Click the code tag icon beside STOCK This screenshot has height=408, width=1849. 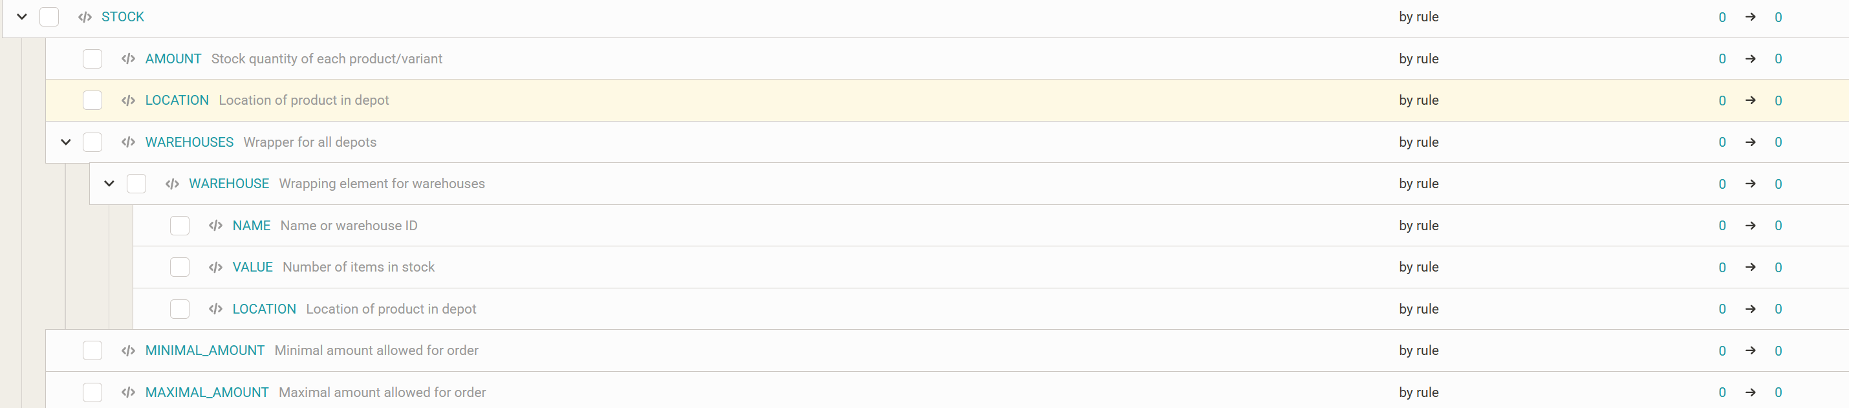point(85,17)
